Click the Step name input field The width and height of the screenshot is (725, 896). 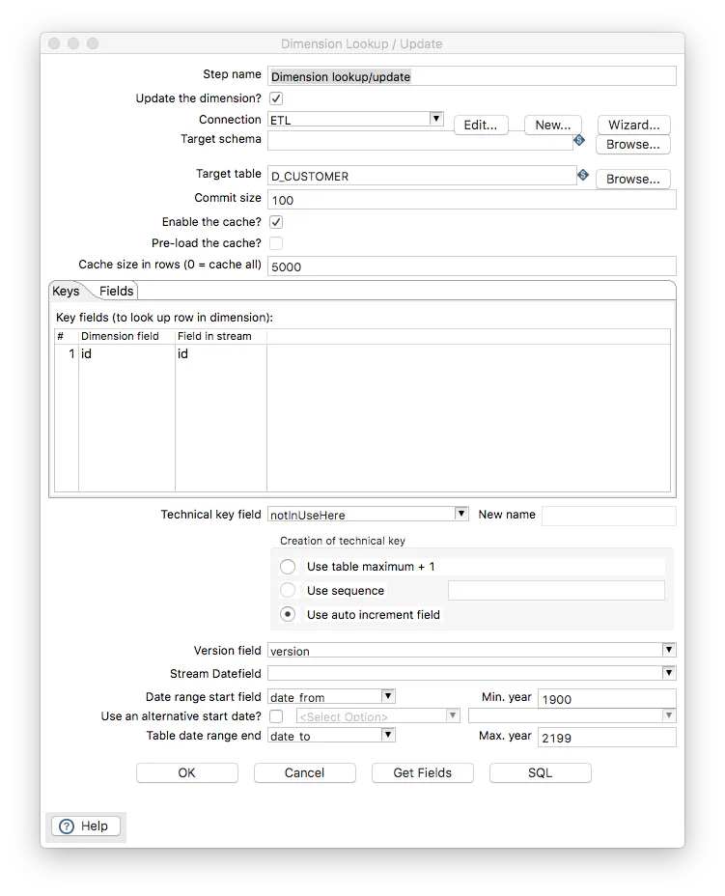472,76
